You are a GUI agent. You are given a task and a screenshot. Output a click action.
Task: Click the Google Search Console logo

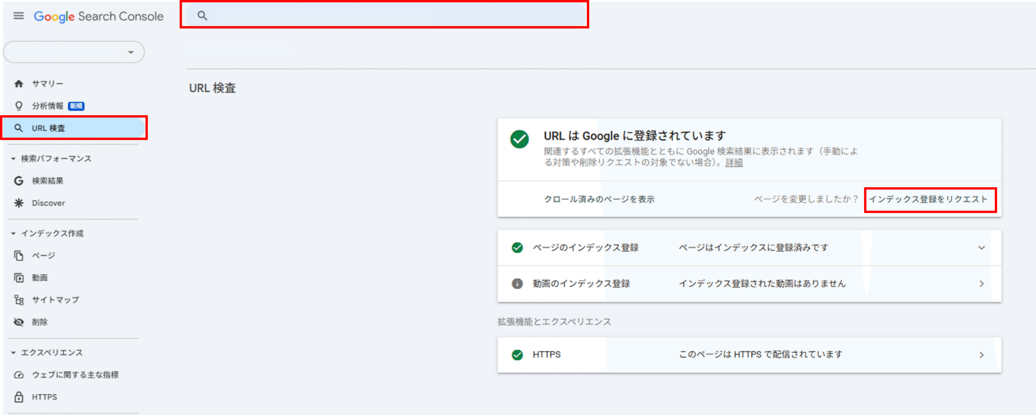pyautogui.click(x=99, y=17)
